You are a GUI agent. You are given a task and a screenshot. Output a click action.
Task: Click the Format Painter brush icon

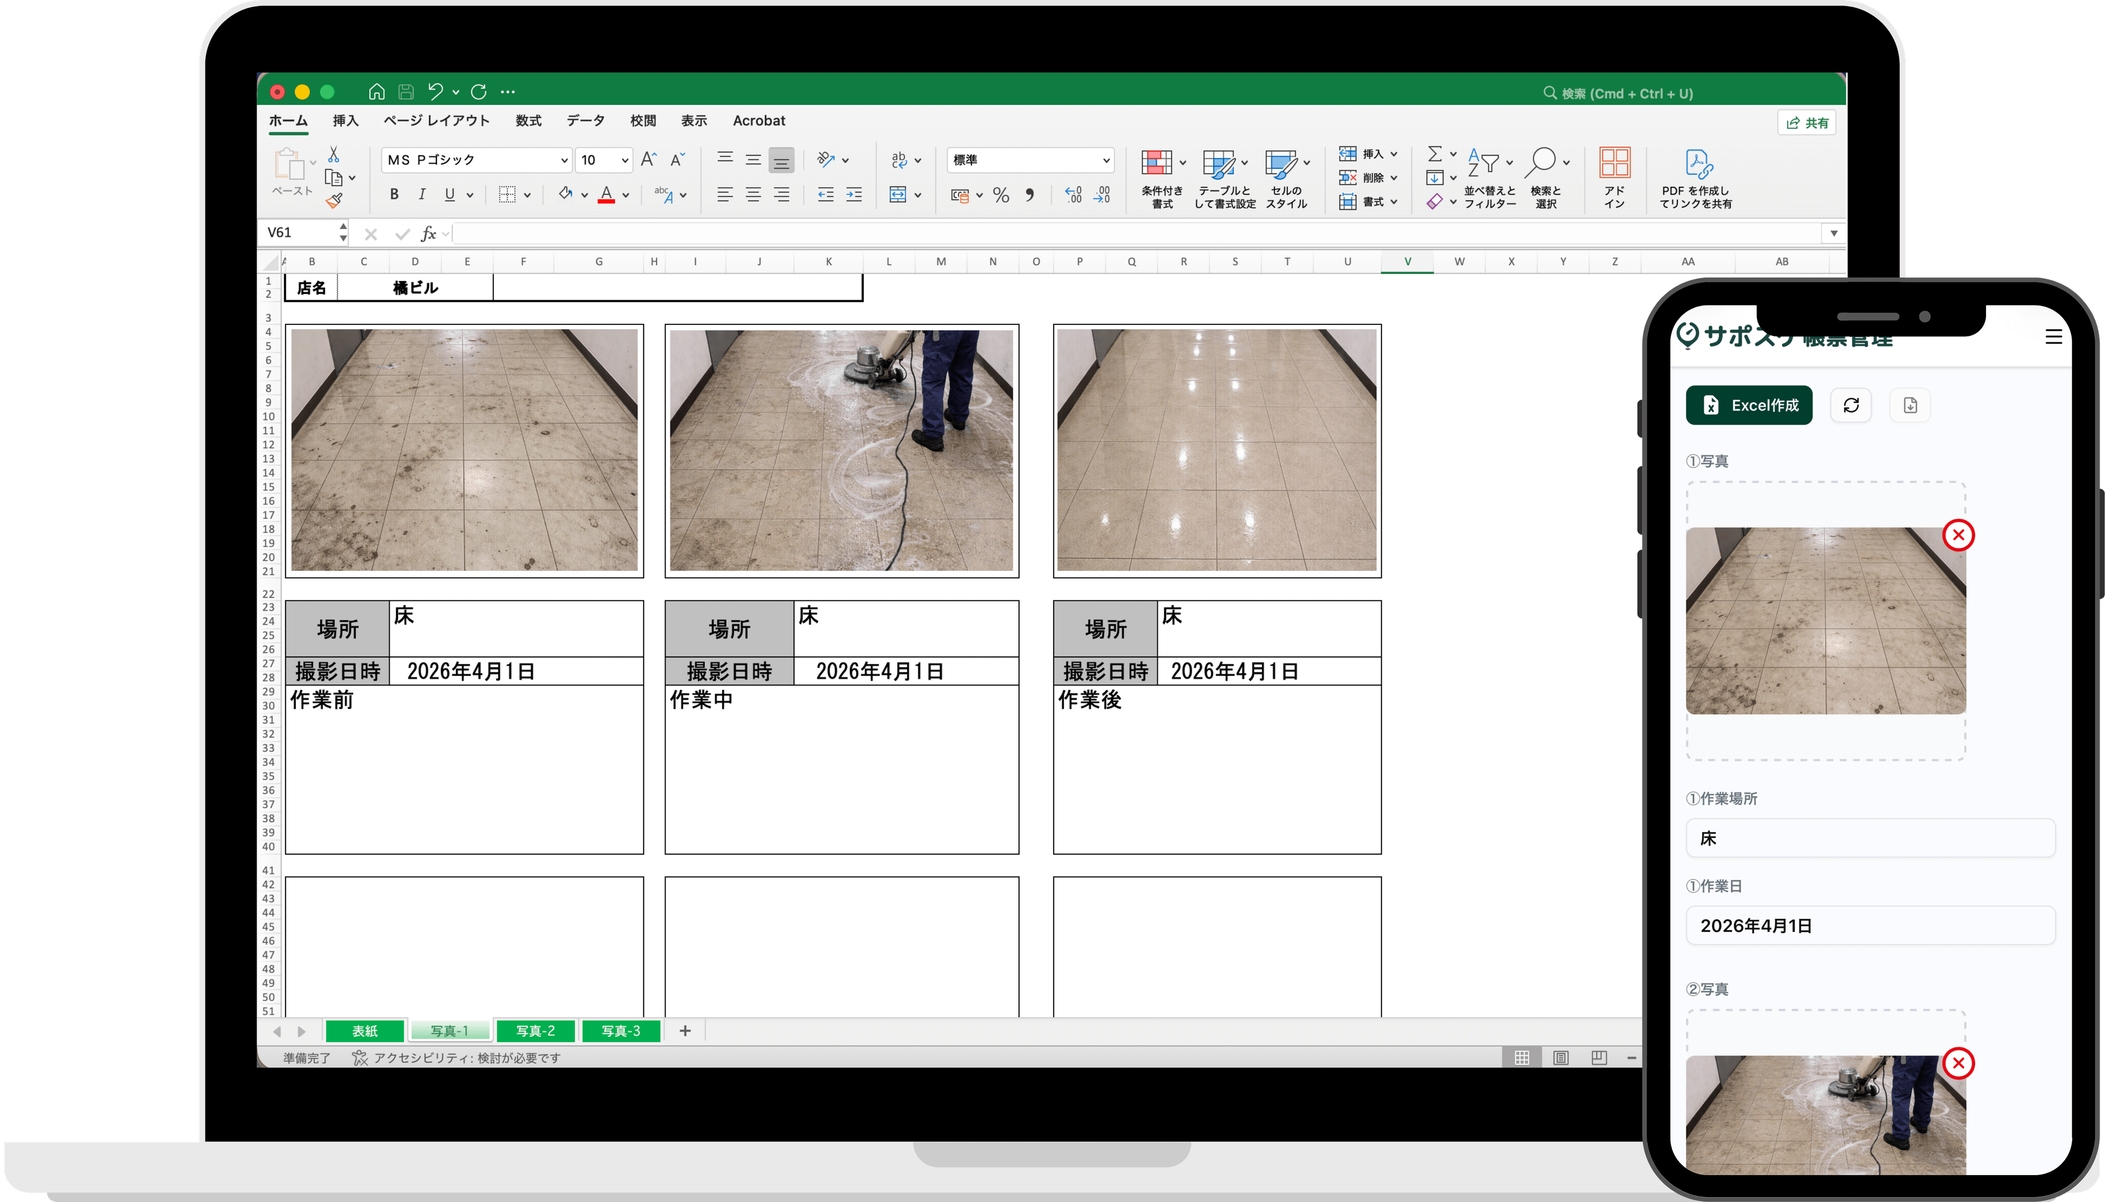coord(334,201)
